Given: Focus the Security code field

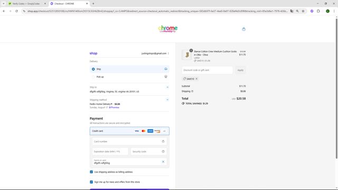Looking at the screenshot, I should click(148, 151).
